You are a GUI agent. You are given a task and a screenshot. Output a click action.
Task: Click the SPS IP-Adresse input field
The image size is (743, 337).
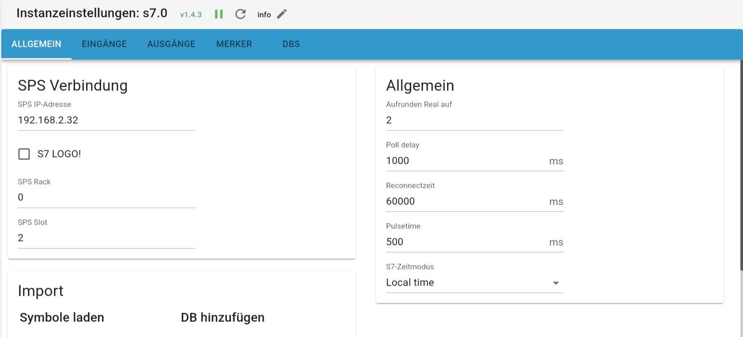point(106,120)
